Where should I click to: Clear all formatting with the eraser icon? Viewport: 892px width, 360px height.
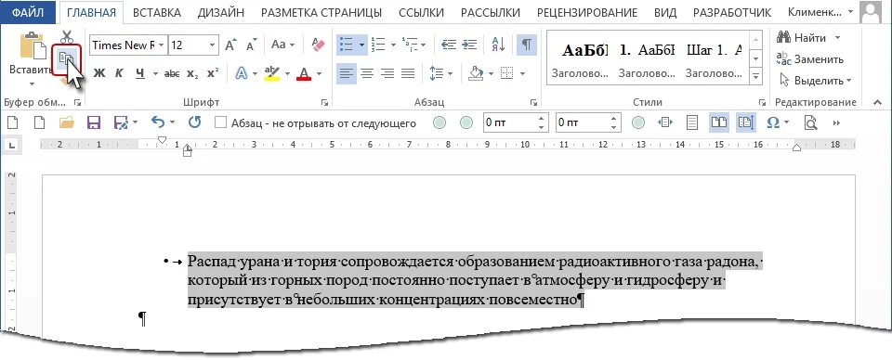click(318, 45)
